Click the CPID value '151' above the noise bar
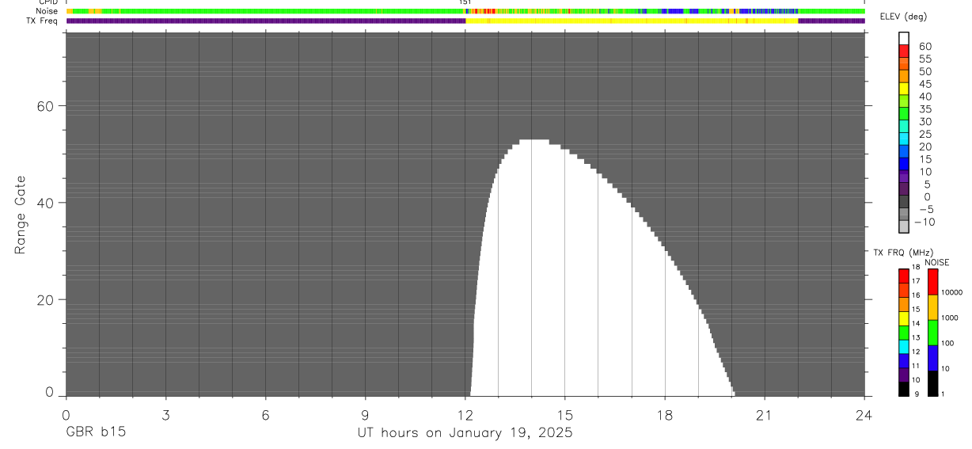This screenshot has height=449, width=972. (x=465, y=3)
